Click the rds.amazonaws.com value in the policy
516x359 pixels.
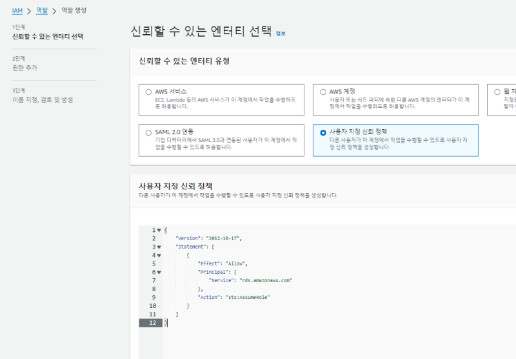(268, 280)
